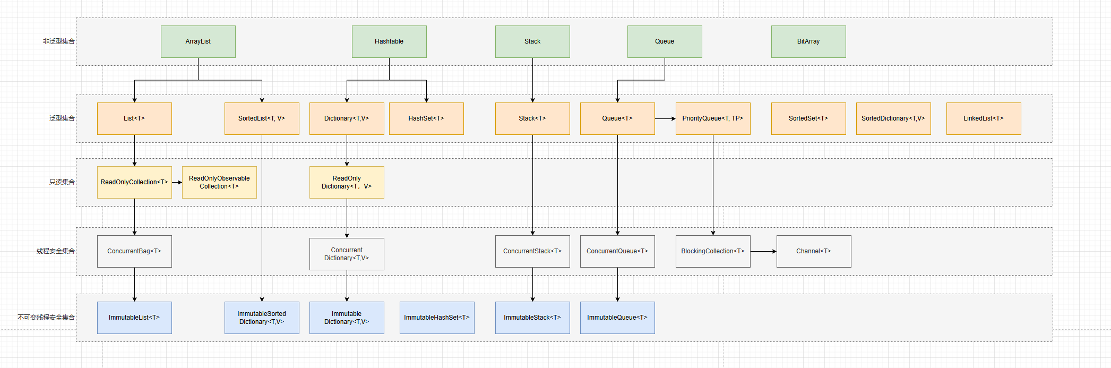The image size is (1111, 368).
Task: Click the ReadOnly Dictionary<T, V> box
Action: click(x=347, y=182)
